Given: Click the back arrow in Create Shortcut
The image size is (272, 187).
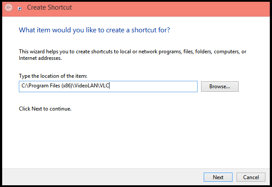Looking at the screenshot, I should (9, 7).
